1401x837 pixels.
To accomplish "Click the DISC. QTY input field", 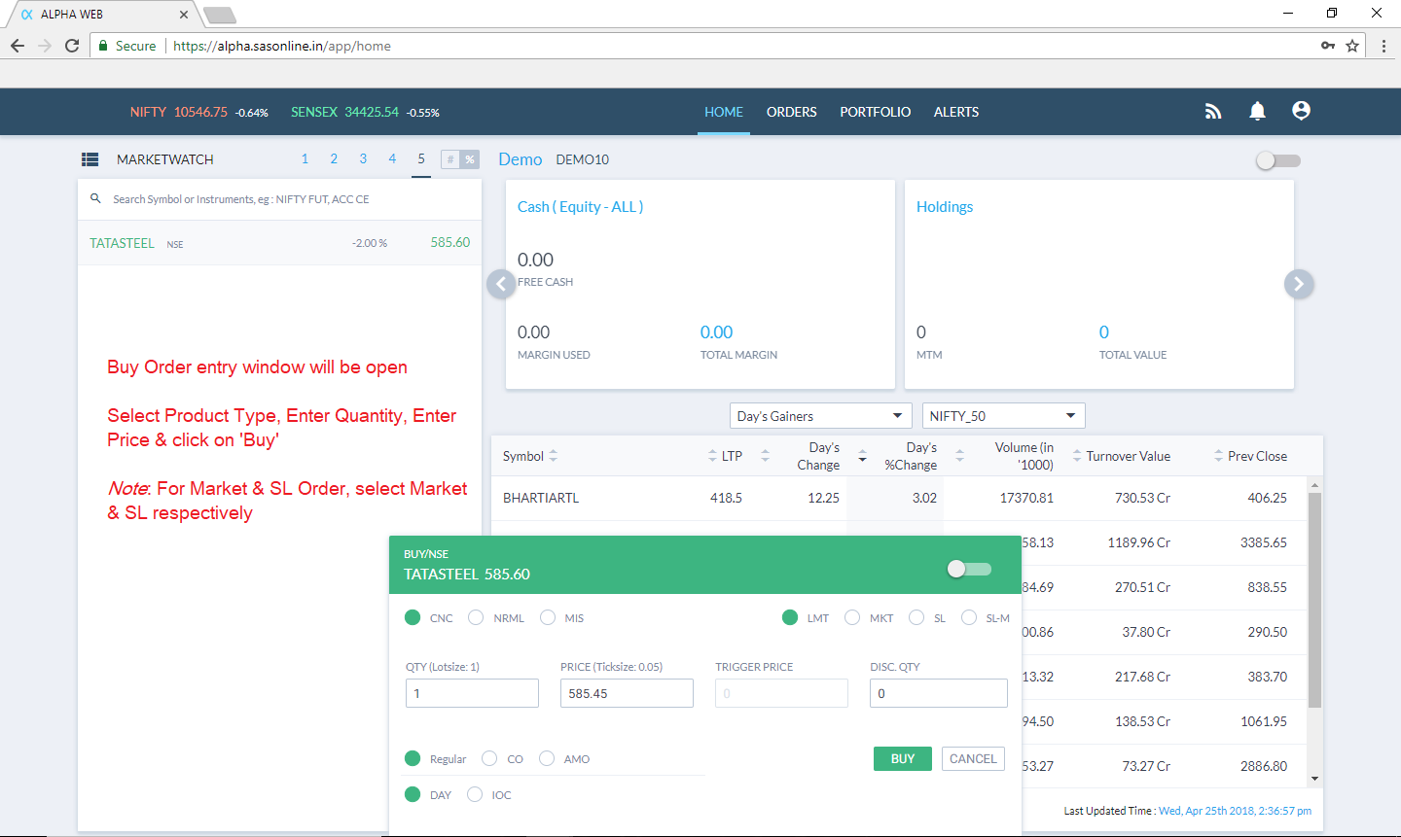I will click(939, 693).
